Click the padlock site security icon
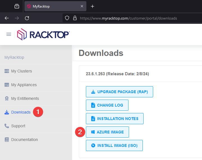This screenshot has height=160, width=202. click(x=75, y=18)
